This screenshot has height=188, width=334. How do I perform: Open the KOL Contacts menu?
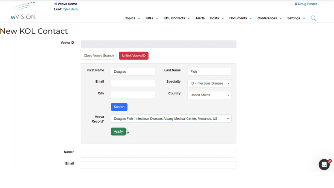pos(176,18)
